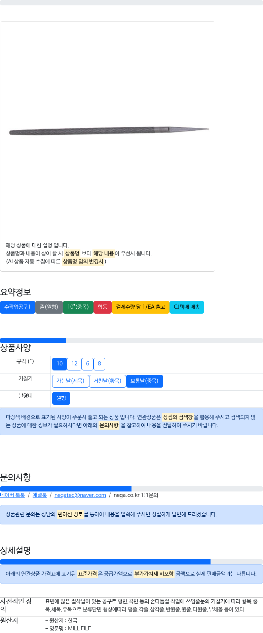
Task: Select size 12 spec option
Action: pyautogui.click(x=74, y=364)
